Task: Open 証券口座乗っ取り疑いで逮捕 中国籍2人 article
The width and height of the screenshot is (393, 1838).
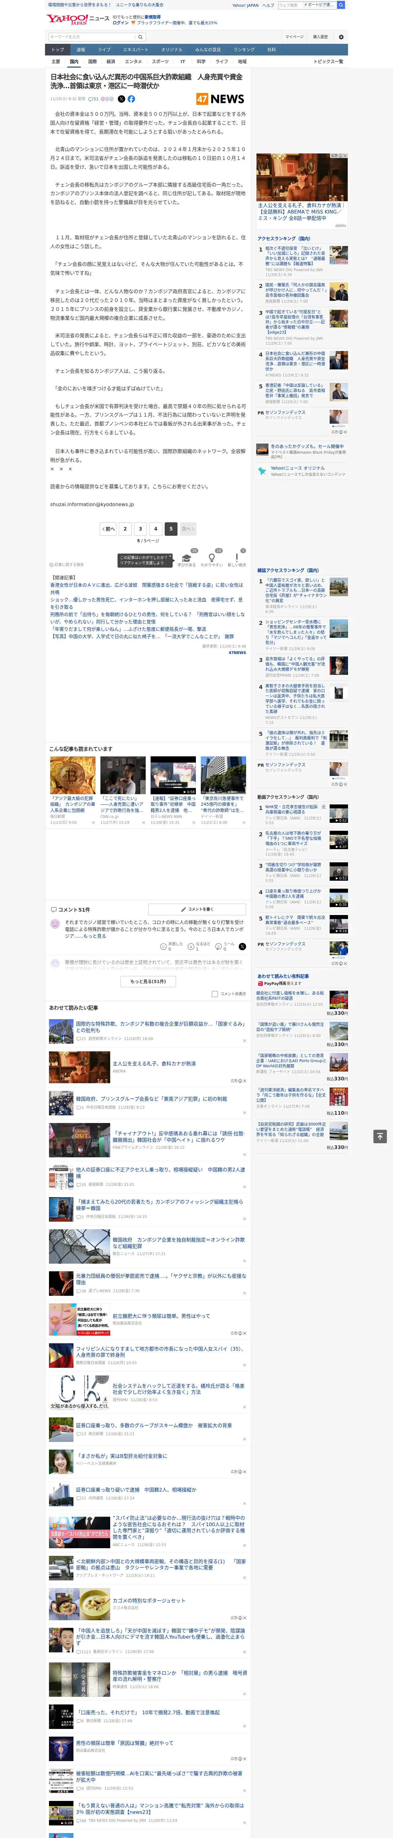Action: [136, 1489]
